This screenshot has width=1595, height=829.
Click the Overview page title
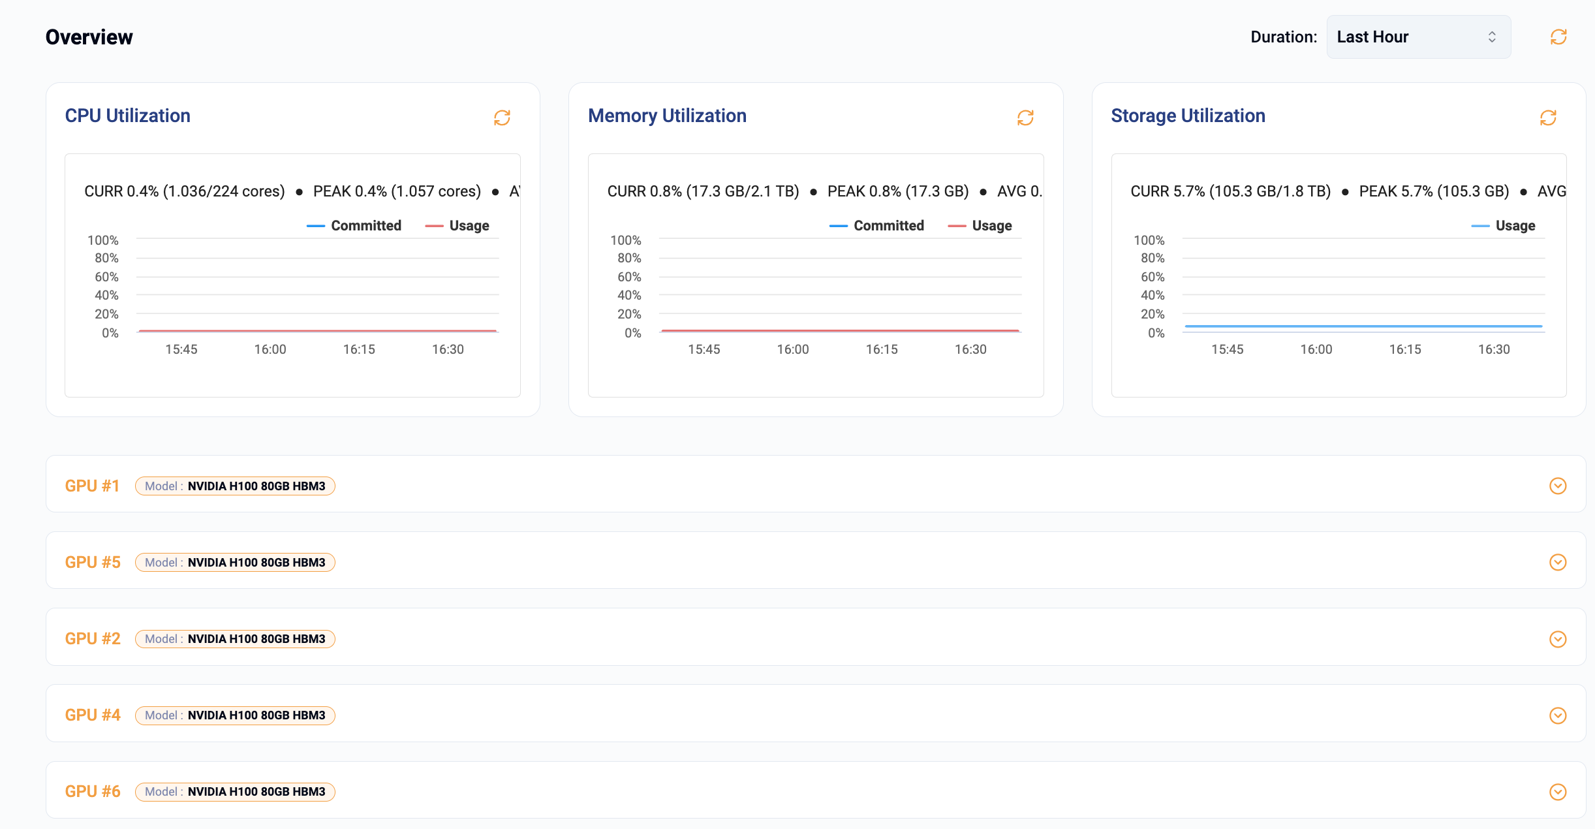pyautogui.click(x=88, y=37)
